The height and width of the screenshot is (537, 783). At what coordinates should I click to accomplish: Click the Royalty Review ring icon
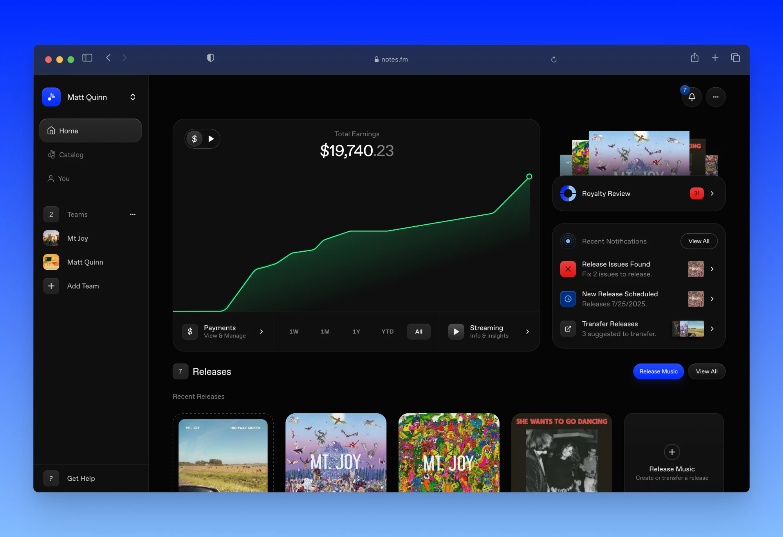point(568,193)
